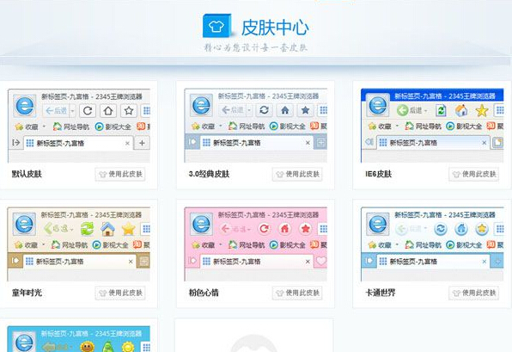The width and height of the screenshot is (512, 352).
Task: Open 后退 dropdown arrow in 3.0经典皮肤 preview
Action: coord(249,110)
